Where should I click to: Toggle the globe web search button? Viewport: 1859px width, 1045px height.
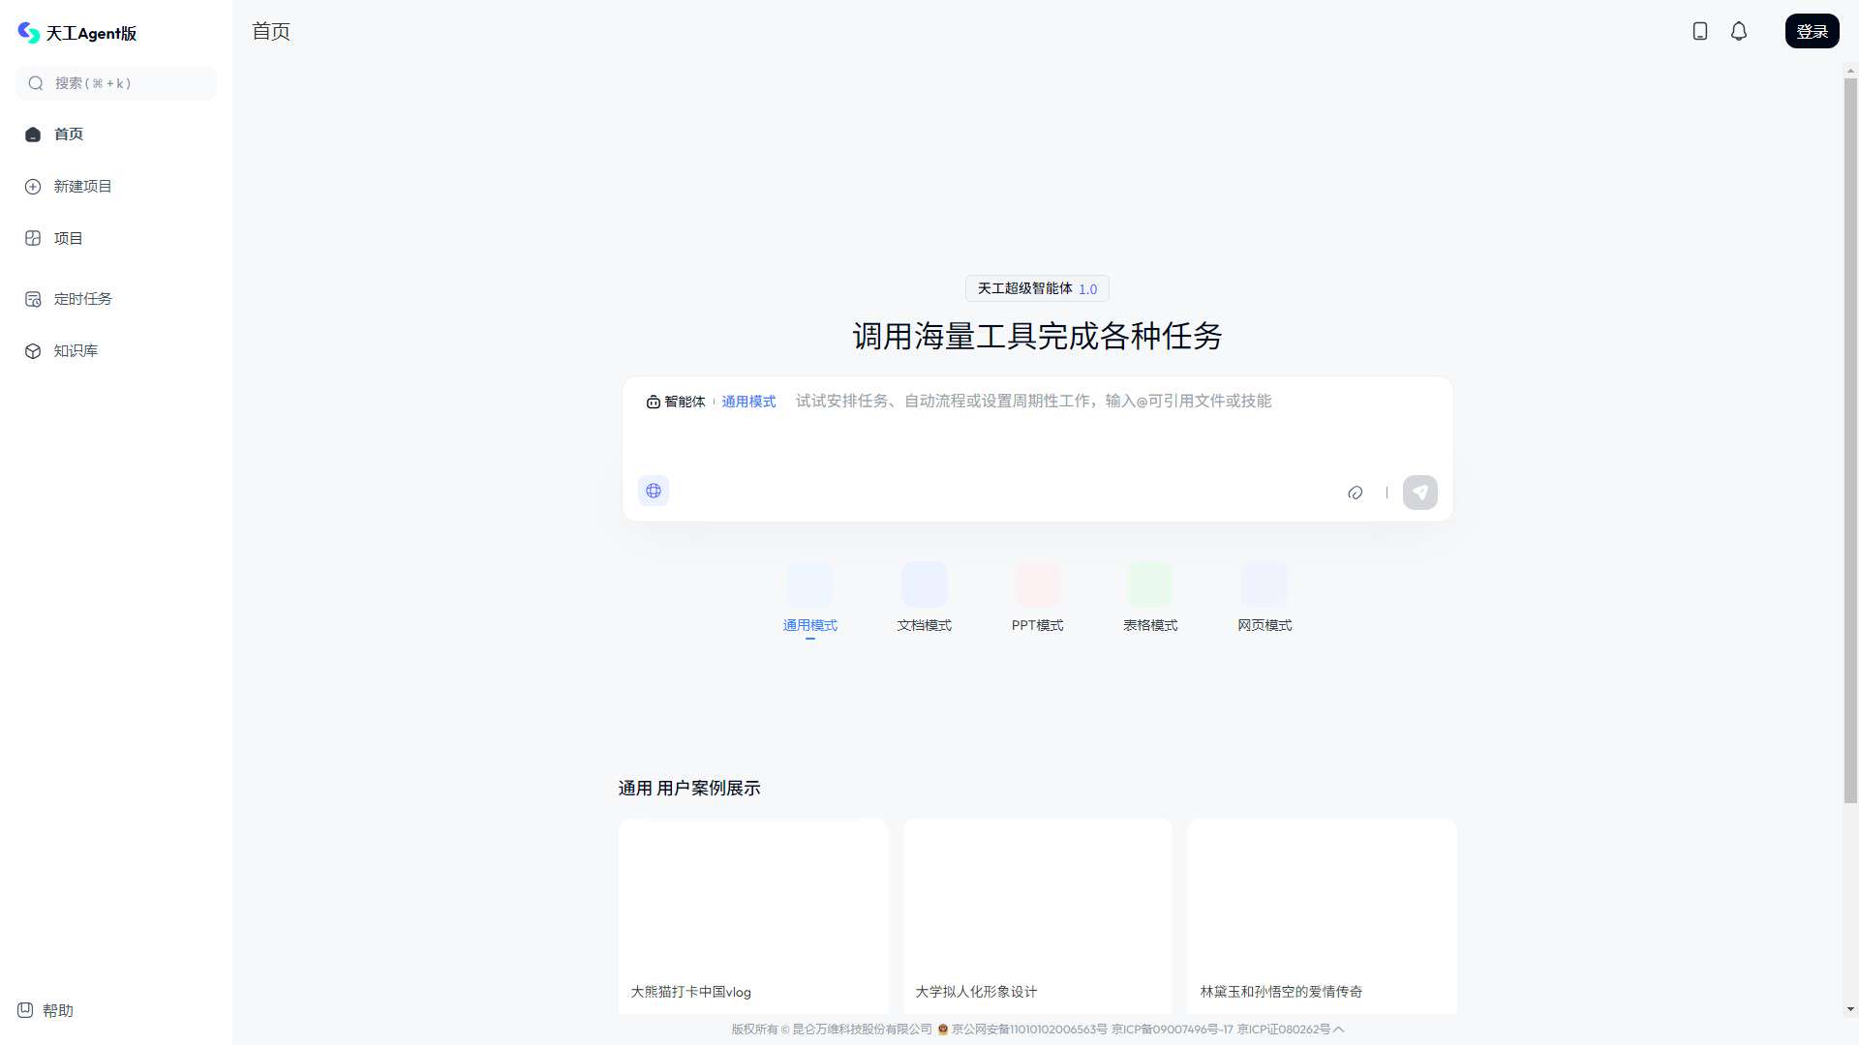[654, 491]
